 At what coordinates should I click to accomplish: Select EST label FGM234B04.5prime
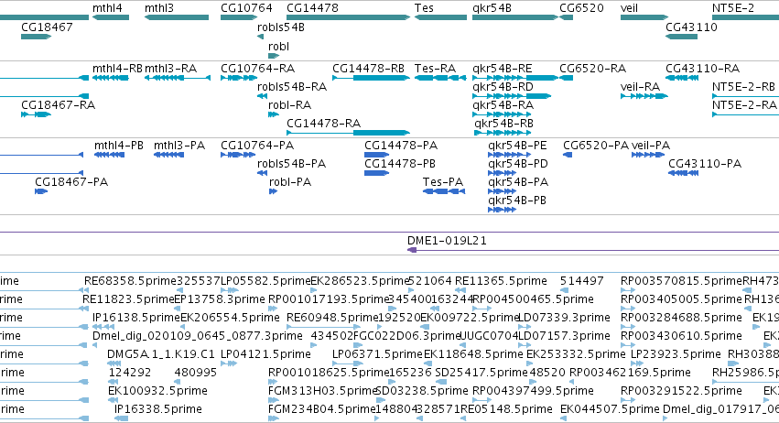(321, 409)
